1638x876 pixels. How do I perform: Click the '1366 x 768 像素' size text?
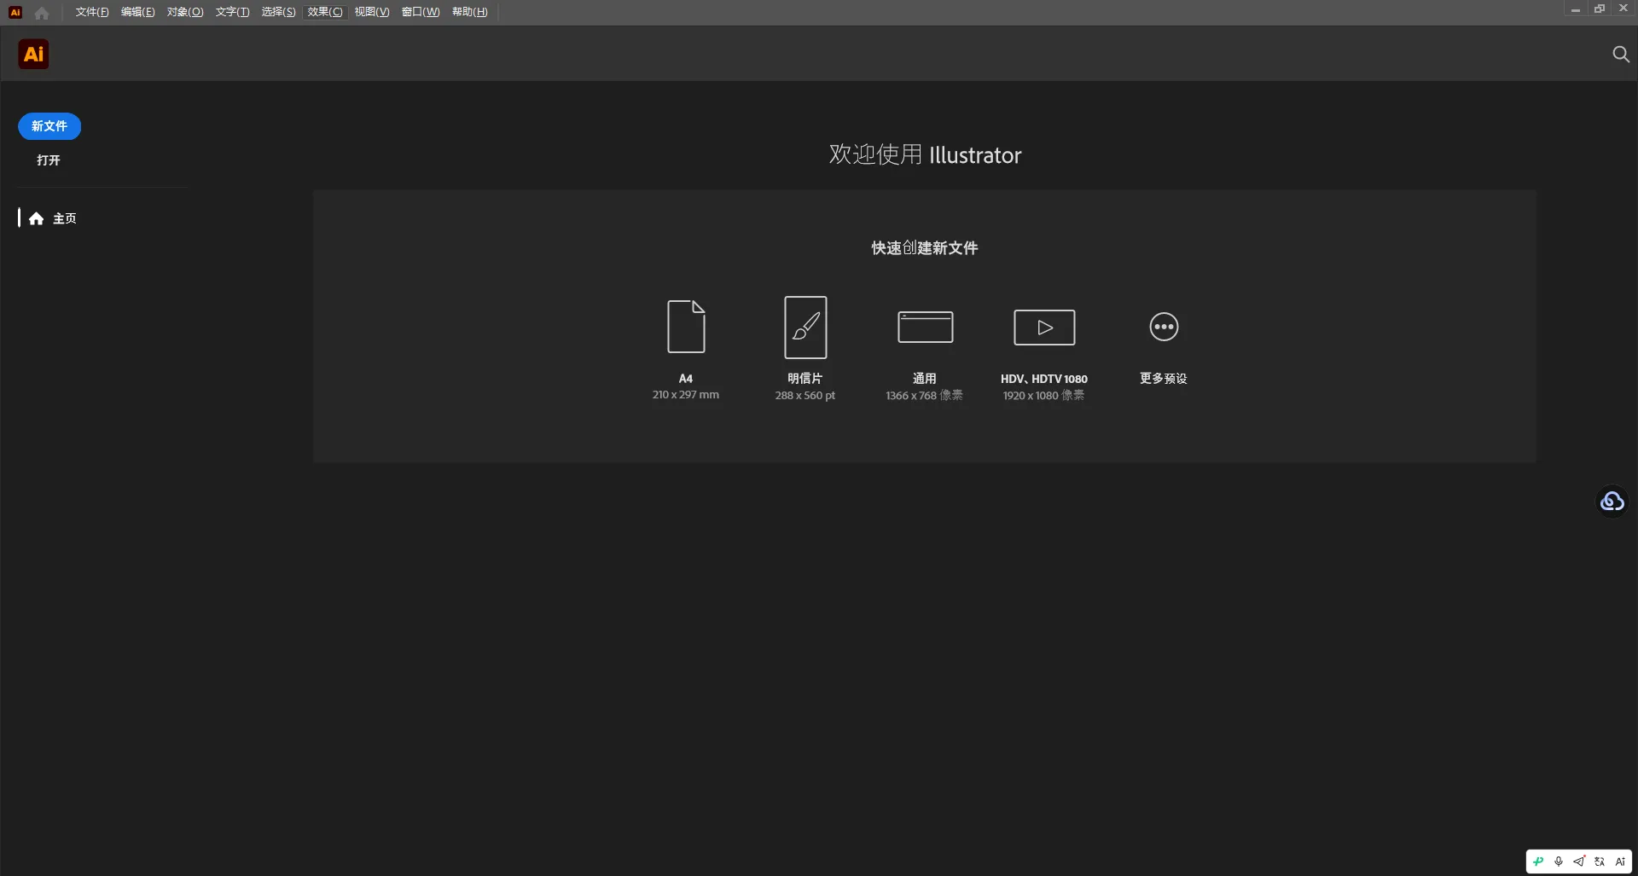click(925, 396)
